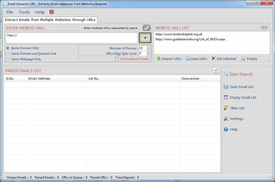Open Filter List

click(x=234, y=108)
